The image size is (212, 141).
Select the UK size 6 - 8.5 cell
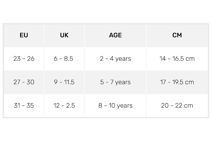coord(64,59)
